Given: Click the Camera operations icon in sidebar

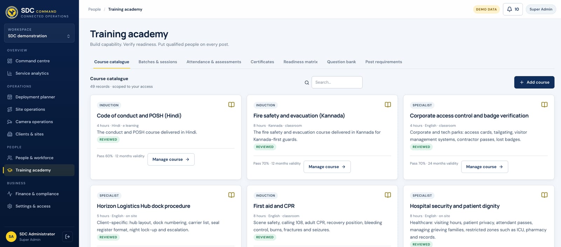Looking at the screenshot, I should (10, 122).
